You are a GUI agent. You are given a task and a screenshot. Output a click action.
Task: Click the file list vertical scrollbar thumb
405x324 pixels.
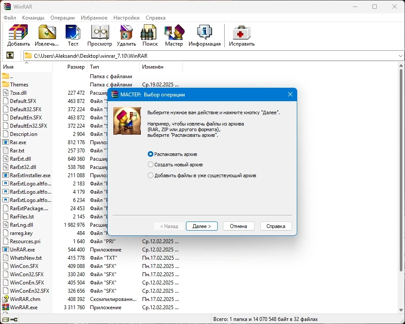point(401,170)
